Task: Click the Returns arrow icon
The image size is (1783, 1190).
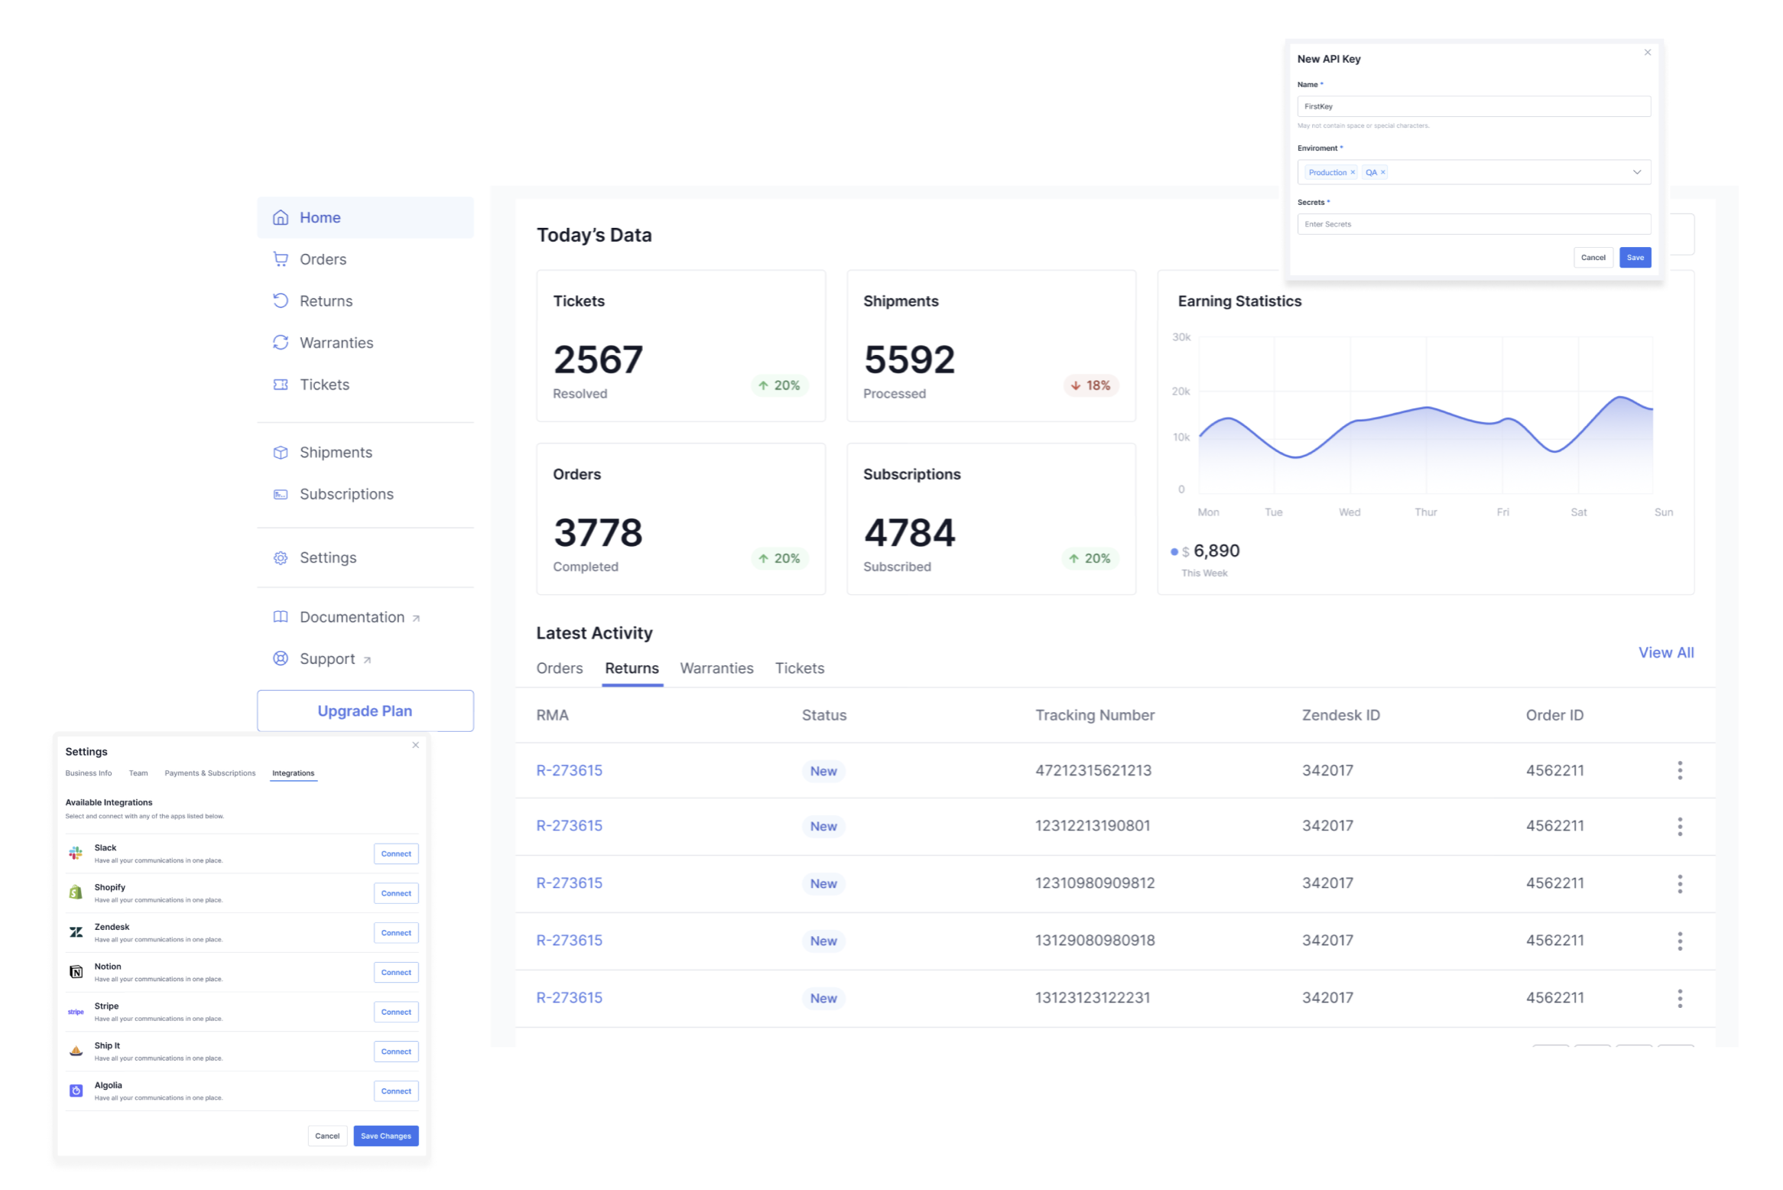Action: [281, 301]
